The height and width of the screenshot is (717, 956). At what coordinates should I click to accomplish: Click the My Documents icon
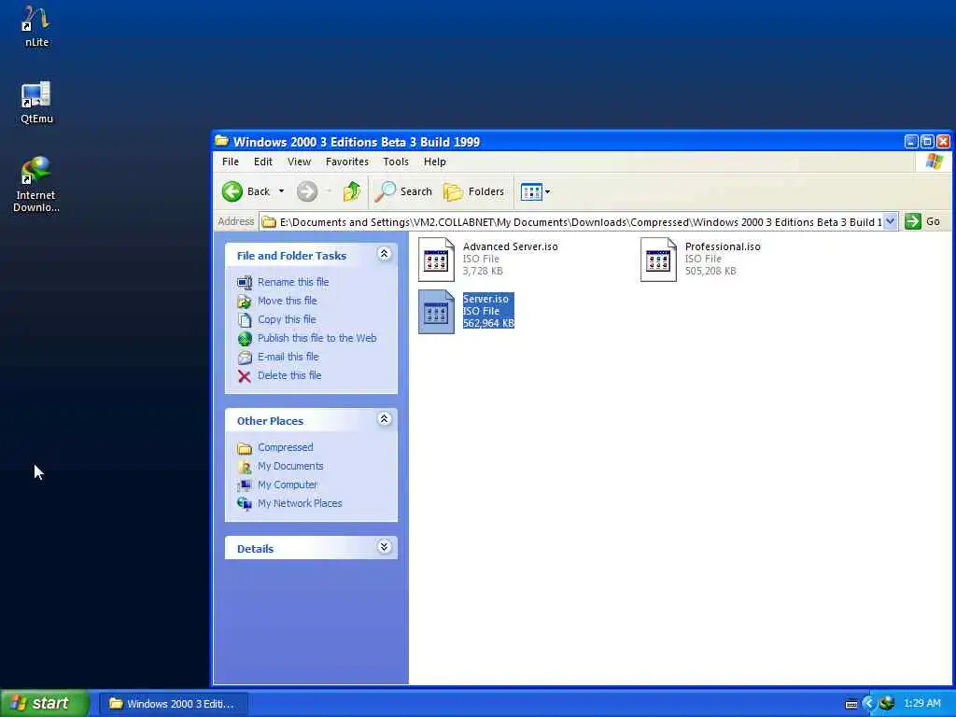point(245,467)
